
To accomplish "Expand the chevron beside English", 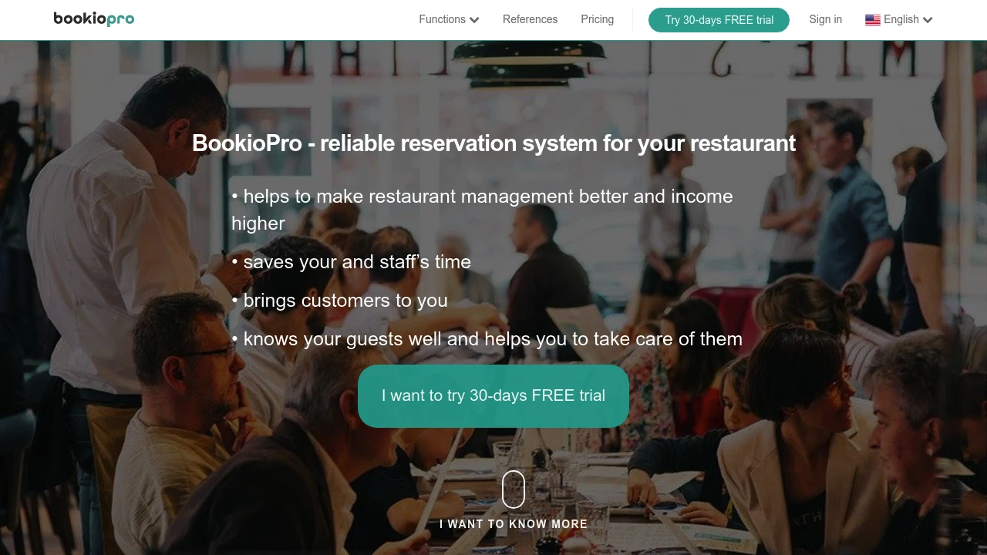I will pyautogui.click(x=928, y=20).
